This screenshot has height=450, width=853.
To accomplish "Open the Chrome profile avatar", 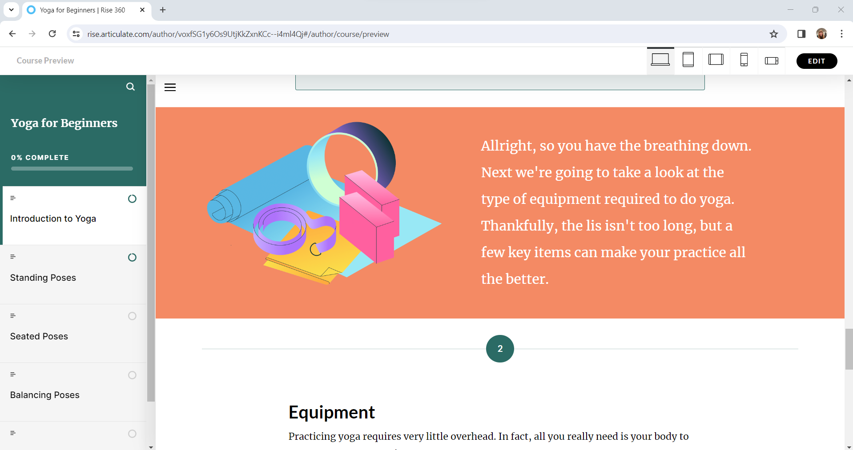I will (x=821, y=34).
